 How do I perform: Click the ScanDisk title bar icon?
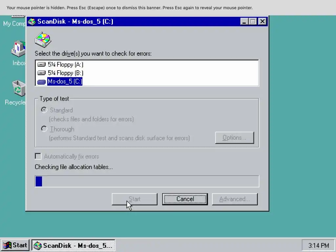point(32,22)
